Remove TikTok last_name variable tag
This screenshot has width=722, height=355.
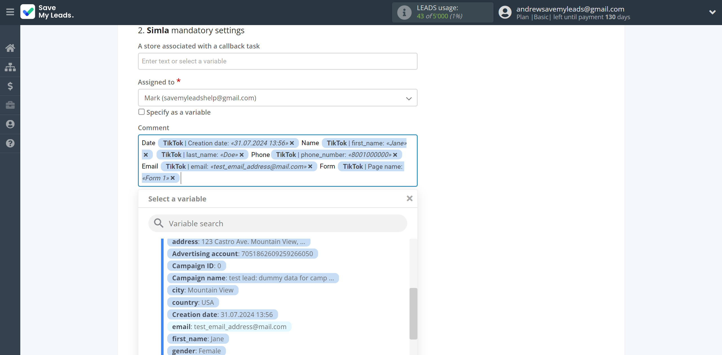[x=241, y=154]
